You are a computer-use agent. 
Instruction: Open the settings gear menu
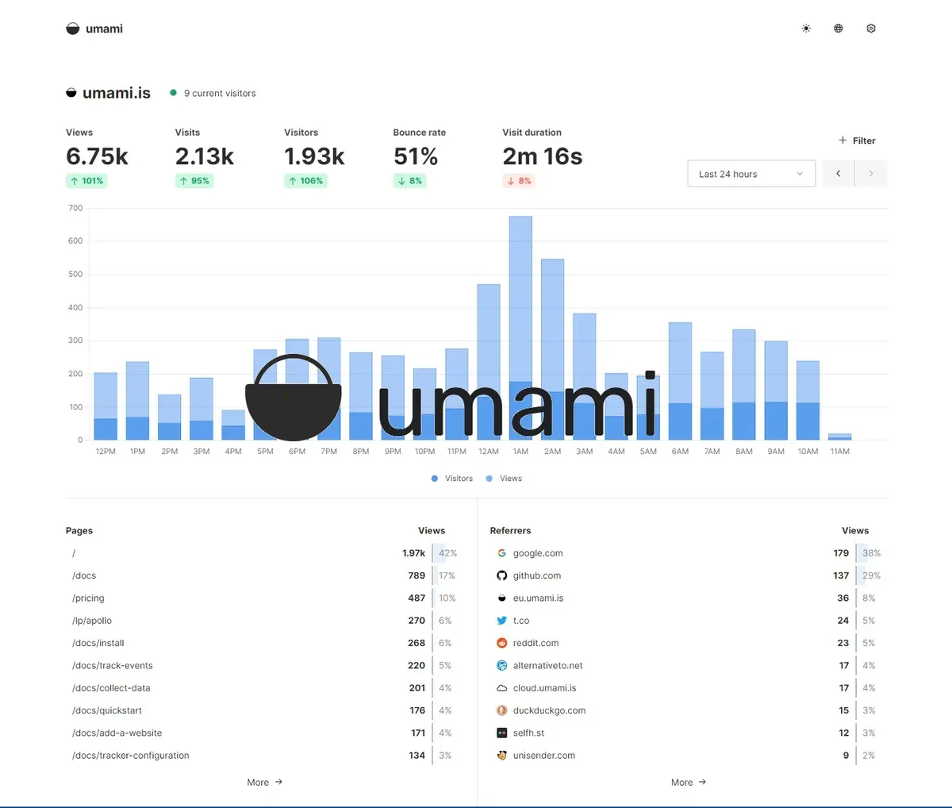tap(871, 29)
